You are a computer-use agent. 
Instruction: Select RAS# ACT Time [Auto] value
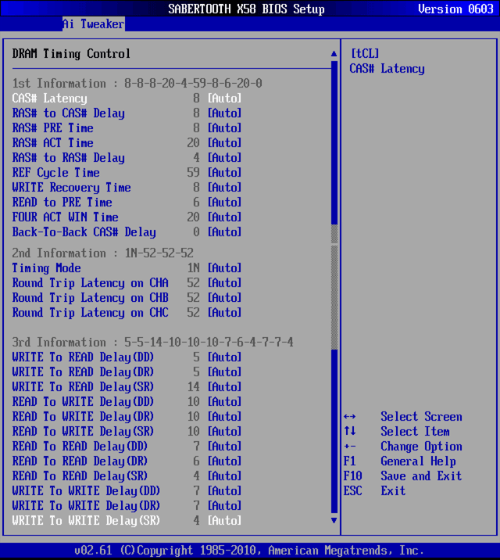pyautogui.click(x=224, y=143)
